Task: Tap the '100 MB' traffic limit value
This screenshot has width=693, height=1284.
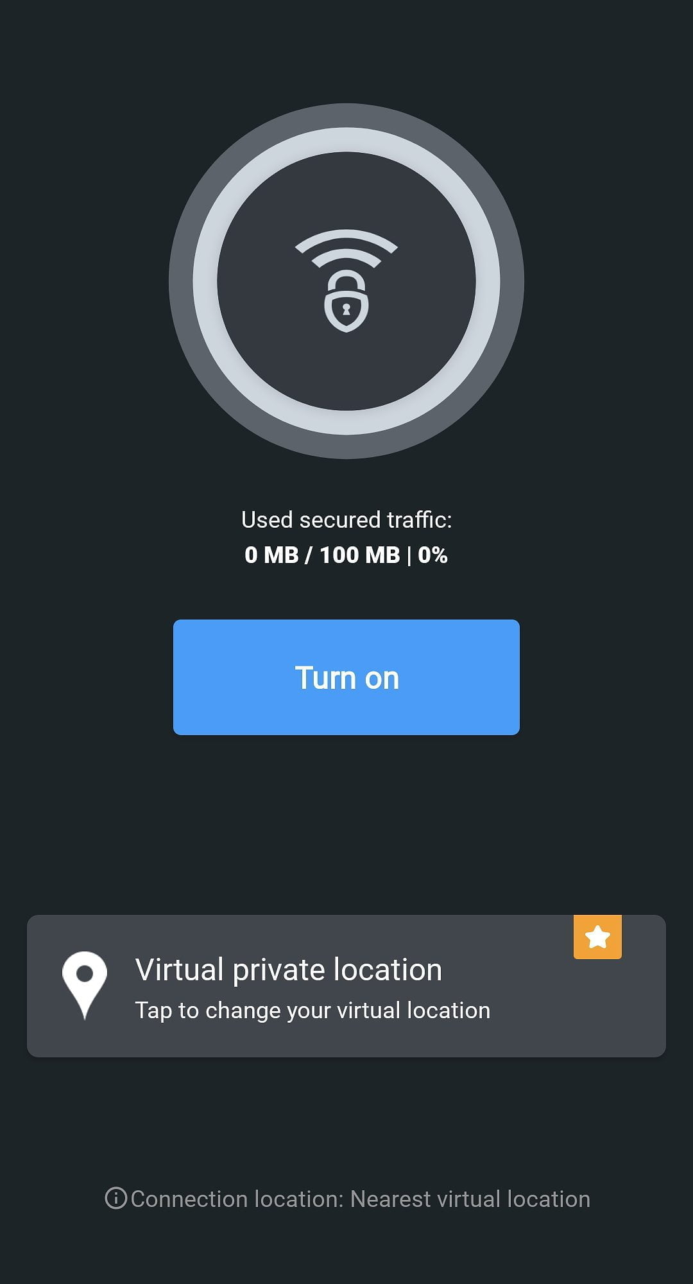Action: (359, 555)
